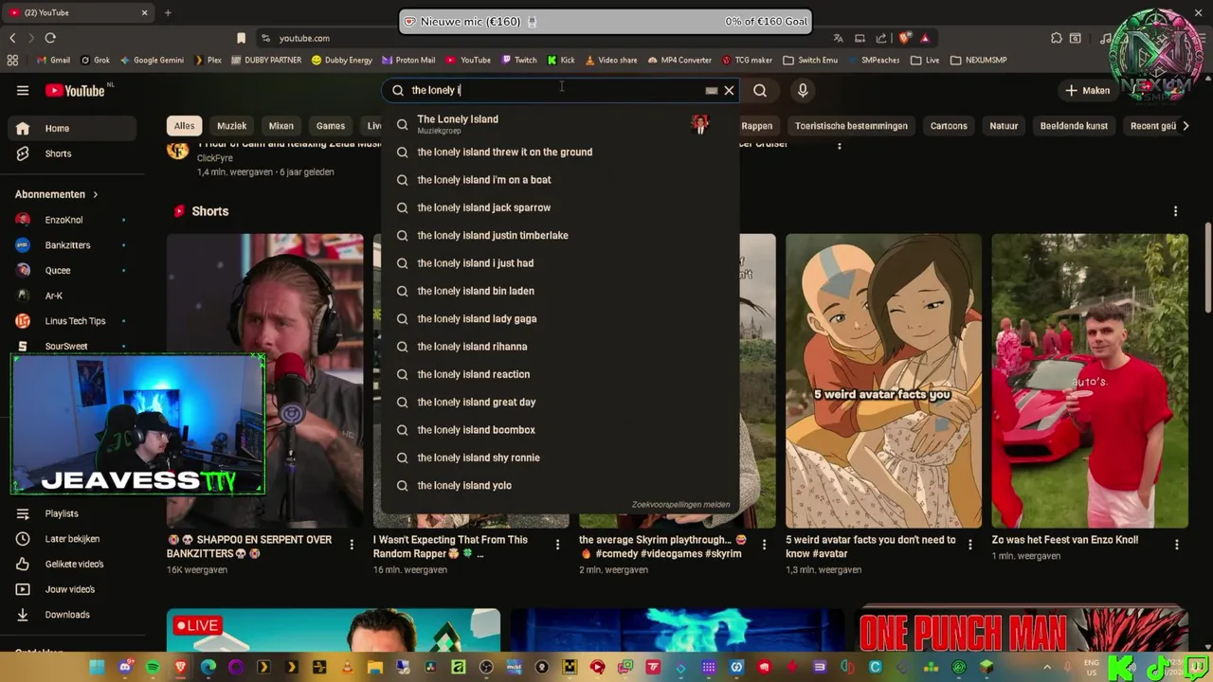Click the magnifier search button
This screenshot has height=682, width=1213.
pyautogui.click(x=760, y=90)
